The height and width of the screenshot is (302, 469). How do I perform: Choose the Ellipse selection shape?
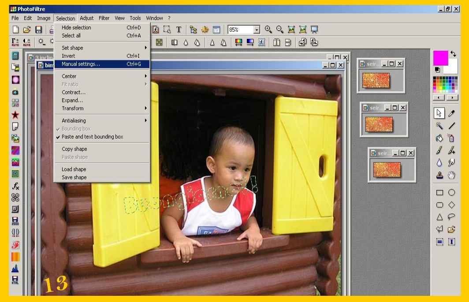451,193
